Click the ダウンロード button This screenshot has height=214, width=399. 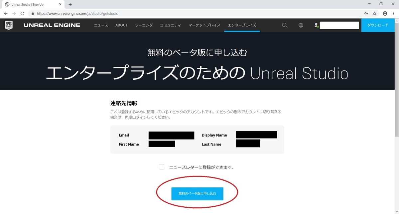(378, 25)
